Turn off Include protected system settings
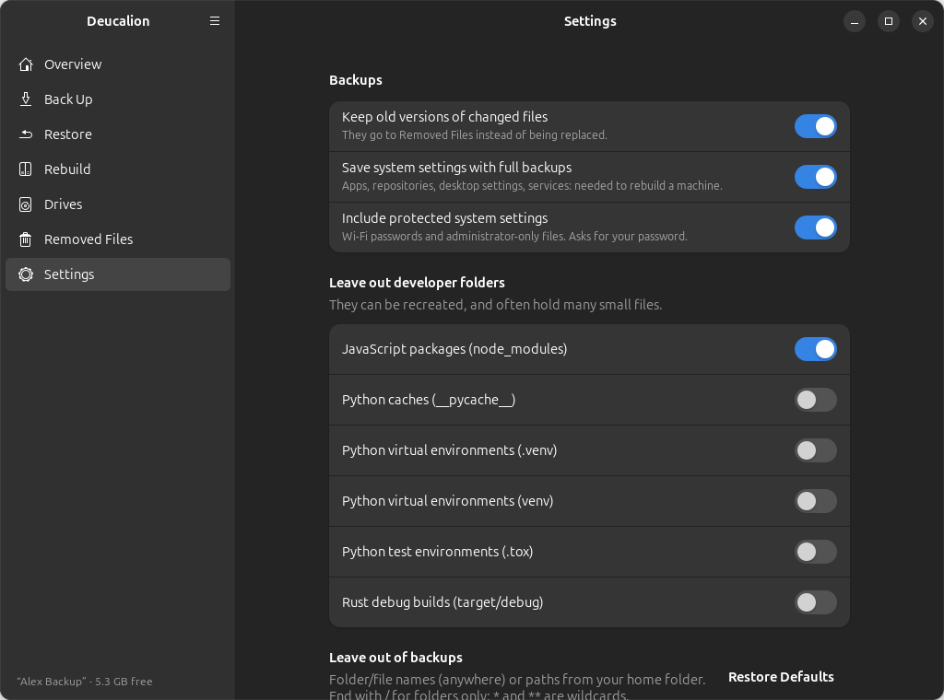Screen dimensions: 944x700 point(815,227)
